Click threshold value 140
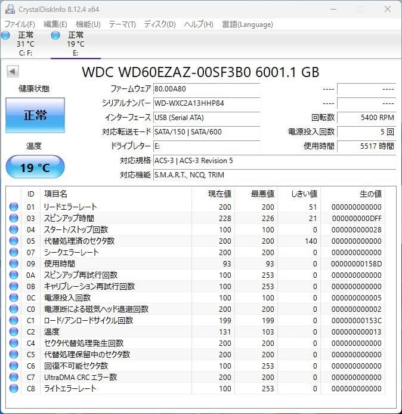Screen dimensions: 402x414 click(x=311, y=241)
